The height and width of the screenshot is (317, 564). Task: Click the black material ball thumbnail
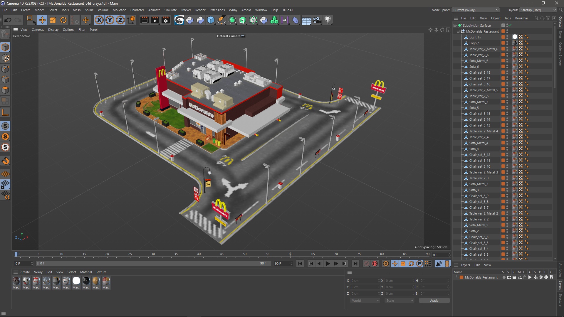coord(86,281)
